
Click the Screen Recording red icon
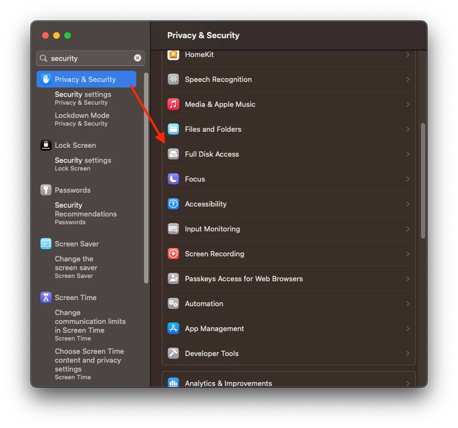[173, 254]
